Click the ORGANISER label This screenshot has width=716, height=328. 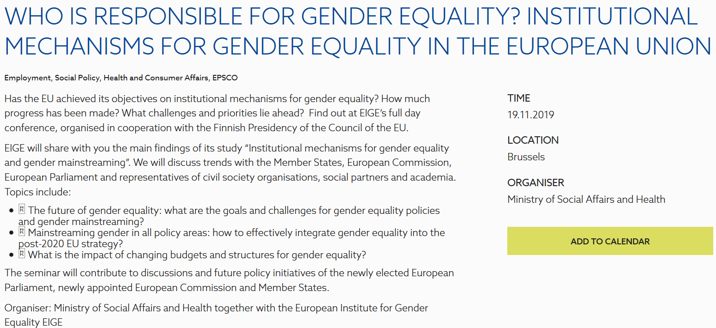(x=535, y=182)
